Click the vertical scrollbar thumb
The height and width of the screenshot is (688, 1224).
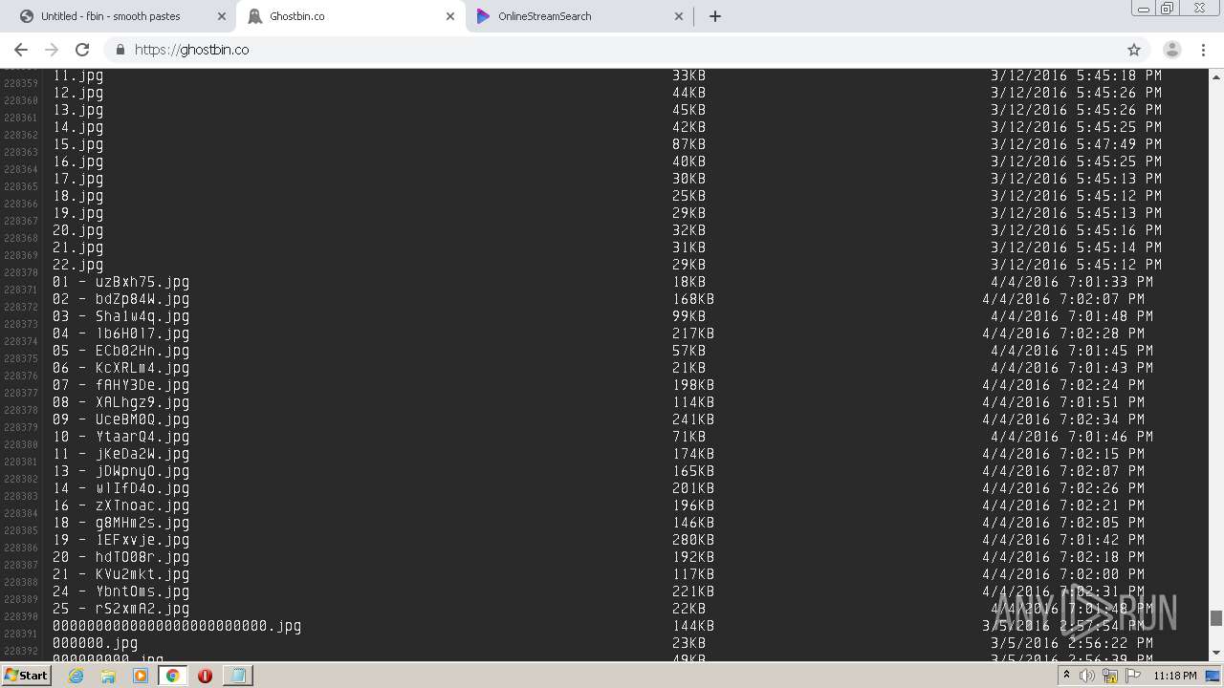[x=1215, y=618]
